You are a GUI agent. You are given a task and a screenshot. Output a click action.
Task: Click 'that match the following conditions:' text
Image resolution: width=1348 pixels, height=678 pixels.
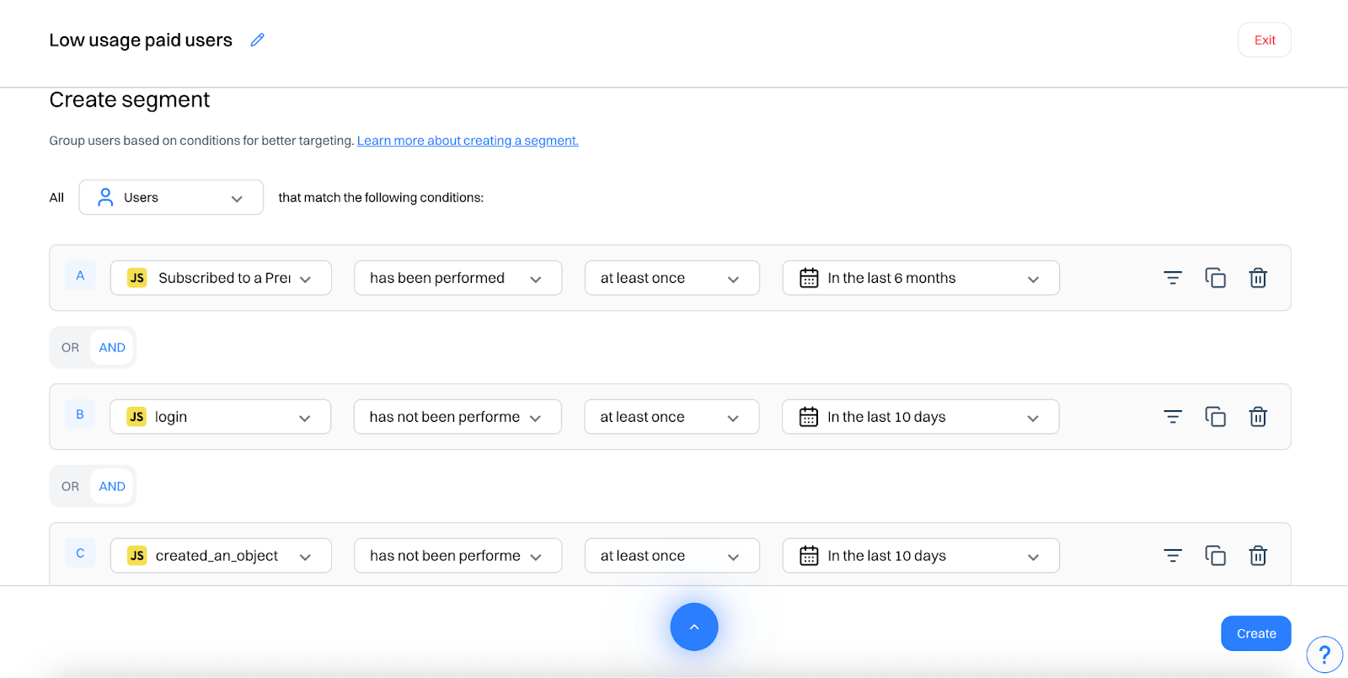click(381, 197)
